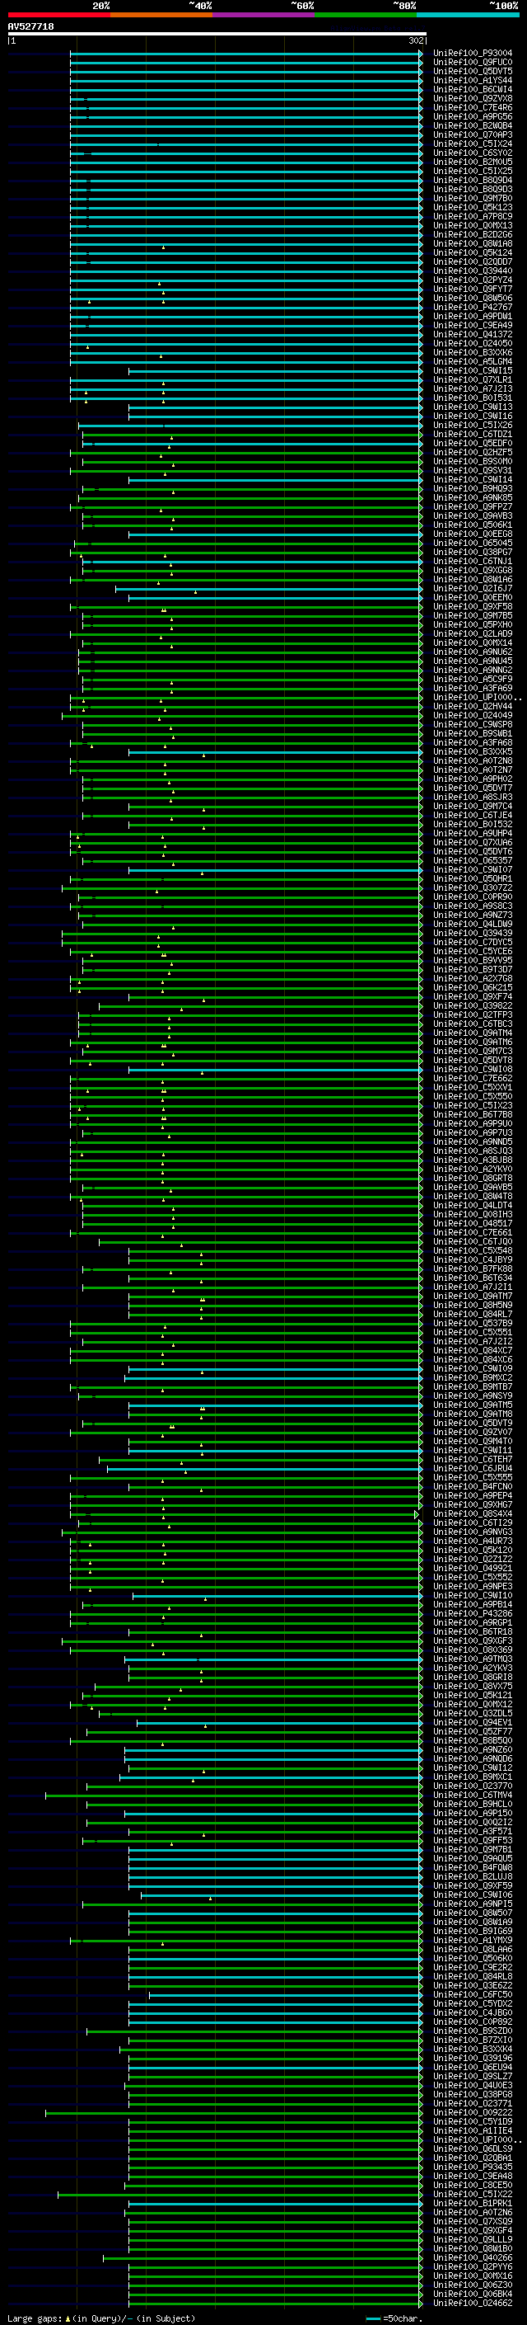Screen dimensions: 527x2325
Task: Select the UniRef100_B9HQ93 label
Action: pyautogui.click(x=472, y=488)
